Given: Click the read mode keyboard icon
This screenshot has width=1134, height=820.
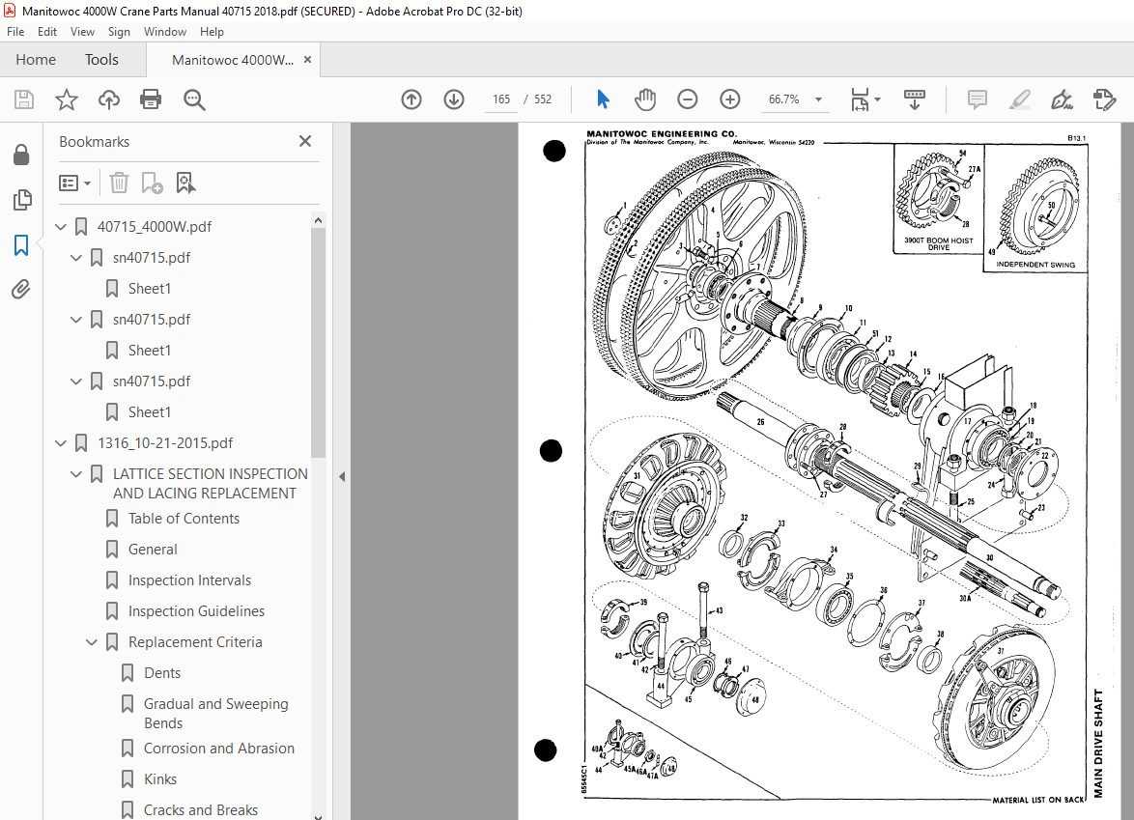Looking at the screenshot, I should (x=914, y=99).
